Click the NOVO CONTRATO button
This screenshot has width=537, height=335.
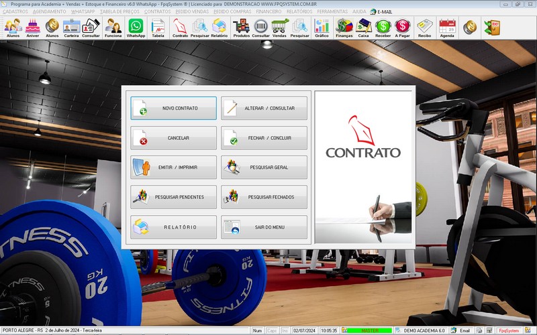(173, 108)
